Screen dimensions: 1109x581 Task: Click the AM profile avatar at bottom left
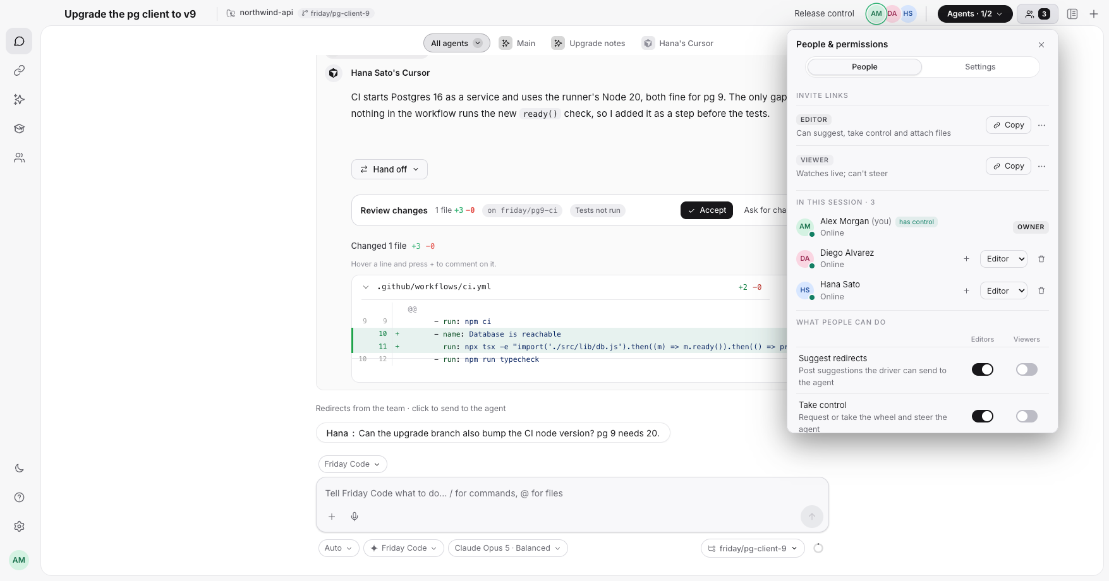click(x=19, y=560)
